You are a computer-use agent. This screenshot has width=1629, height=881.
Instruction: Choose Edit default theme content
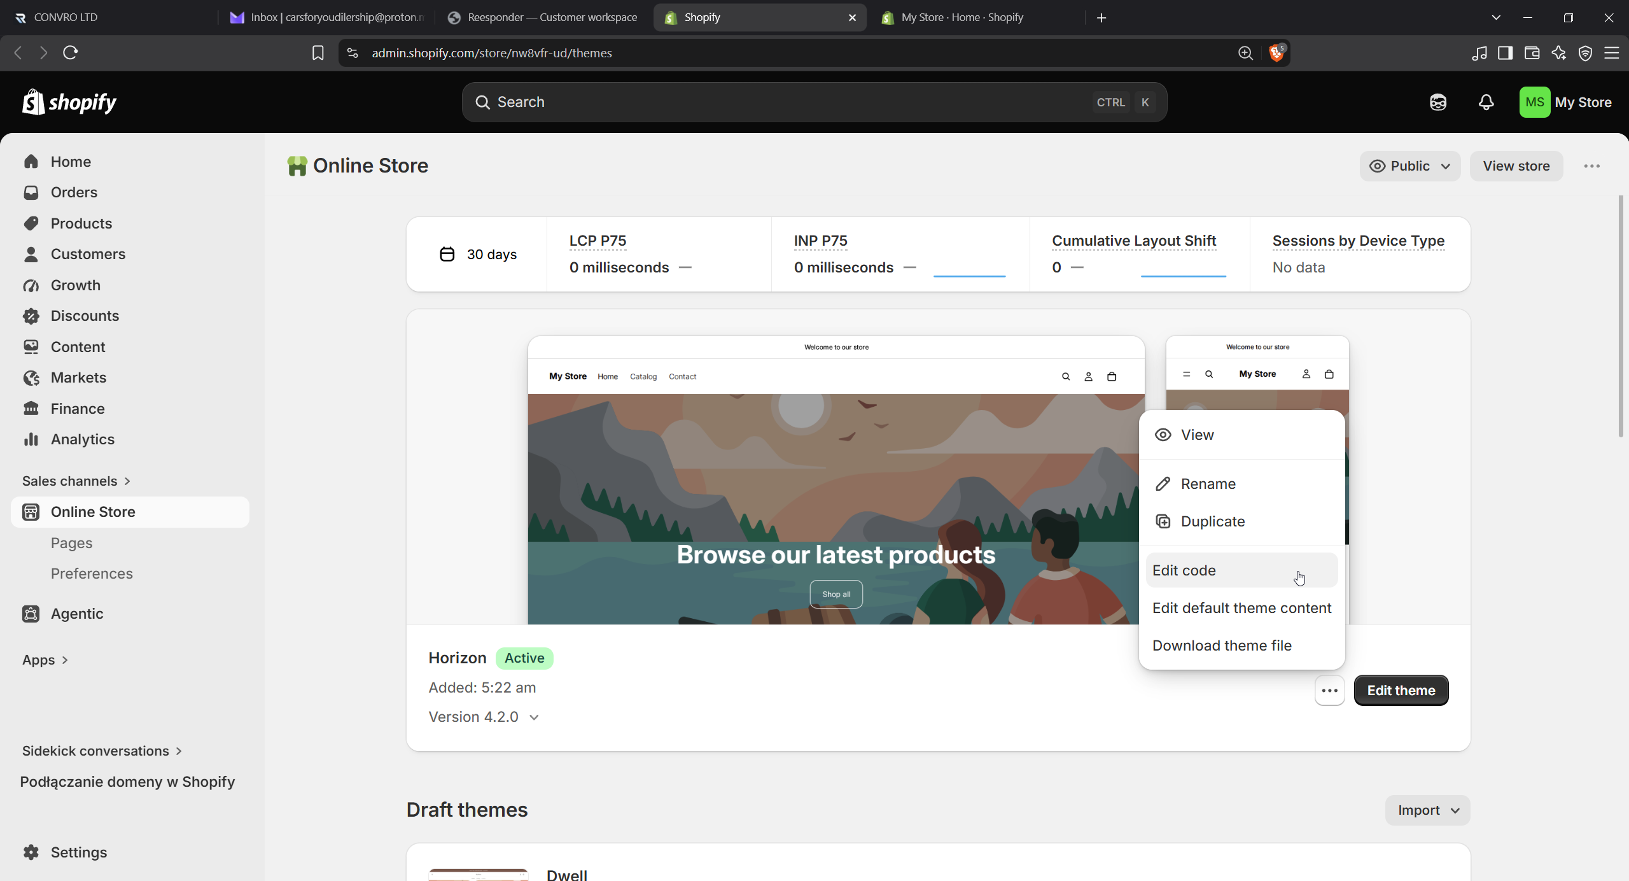pyautogui.click(x=1241, y=608)
